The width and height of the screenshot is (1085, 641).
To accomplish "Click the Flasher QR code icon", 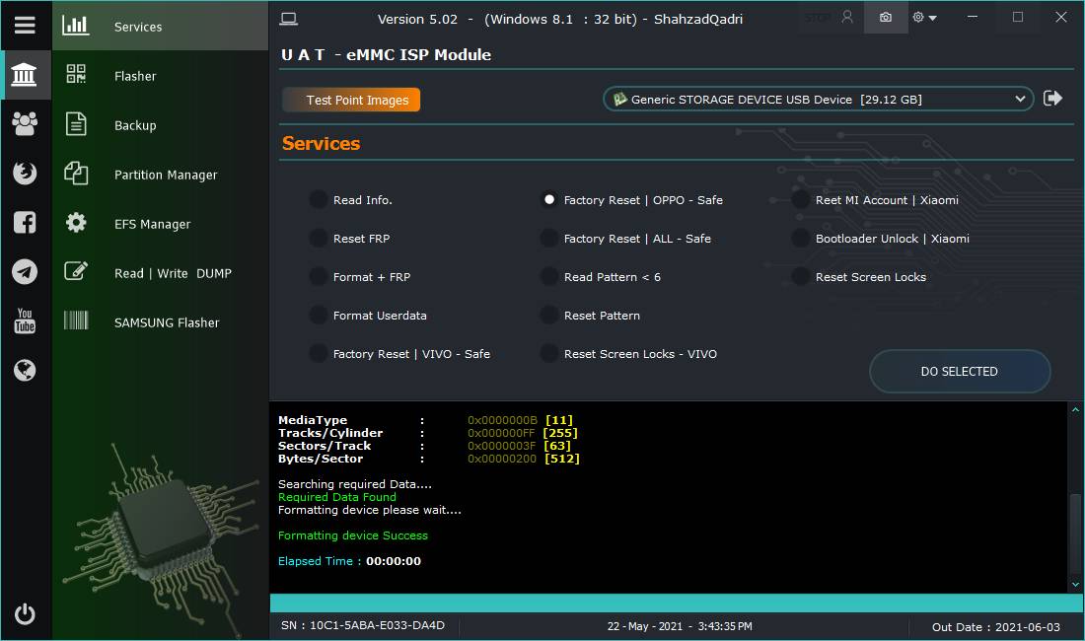I will (76, 73).
